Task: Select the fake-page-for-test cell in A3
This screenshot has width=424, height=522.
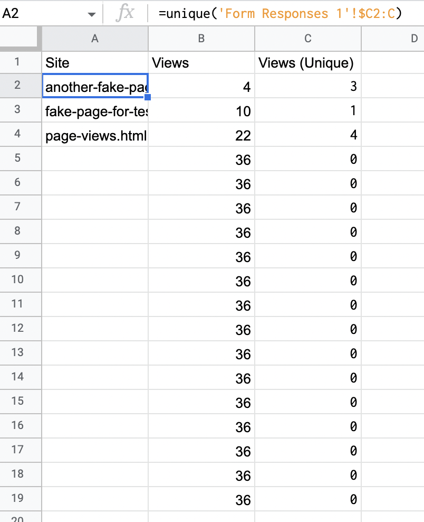Action: coord(95,110)
